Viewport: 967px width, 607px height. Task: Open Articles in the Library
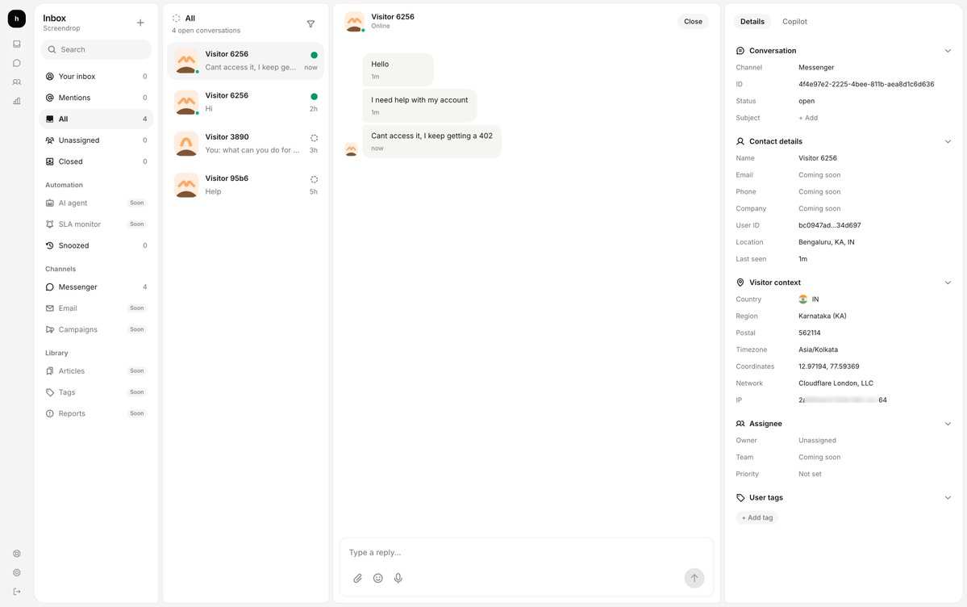(x=96, y=371)
